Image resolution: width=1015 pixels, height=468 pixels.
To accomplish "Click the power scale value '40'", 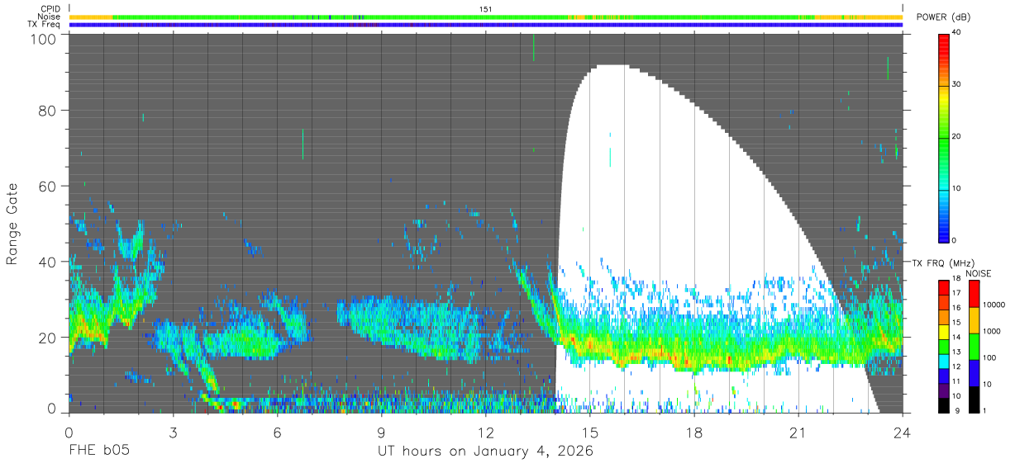I will pyautogui.click(x=956, y=33).
